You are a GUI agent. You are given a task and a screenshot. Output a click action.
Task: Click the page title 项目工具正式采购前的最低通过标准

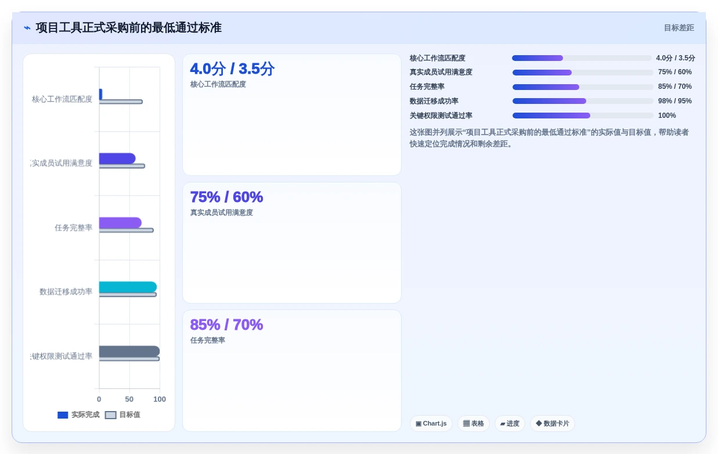[128, 28]
